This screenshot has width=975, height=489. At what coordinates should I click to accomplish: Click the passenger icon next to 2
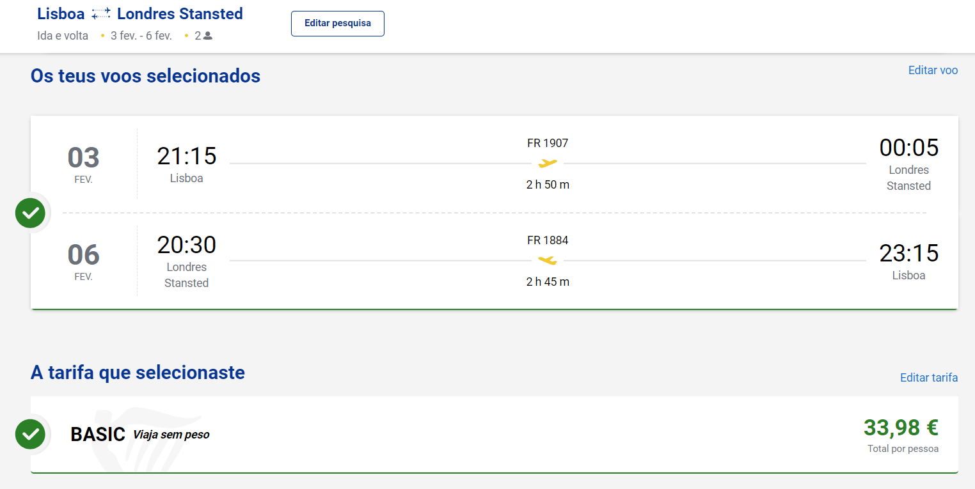[x=208, y=36]
